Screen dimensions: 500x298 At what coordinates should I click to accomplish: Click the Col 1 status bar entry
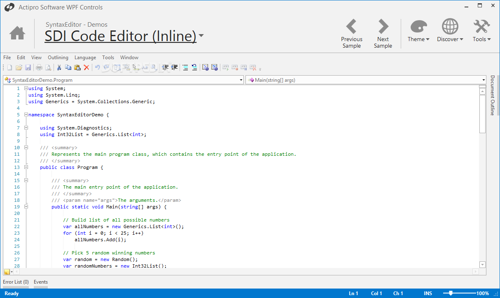click(376, 293)
